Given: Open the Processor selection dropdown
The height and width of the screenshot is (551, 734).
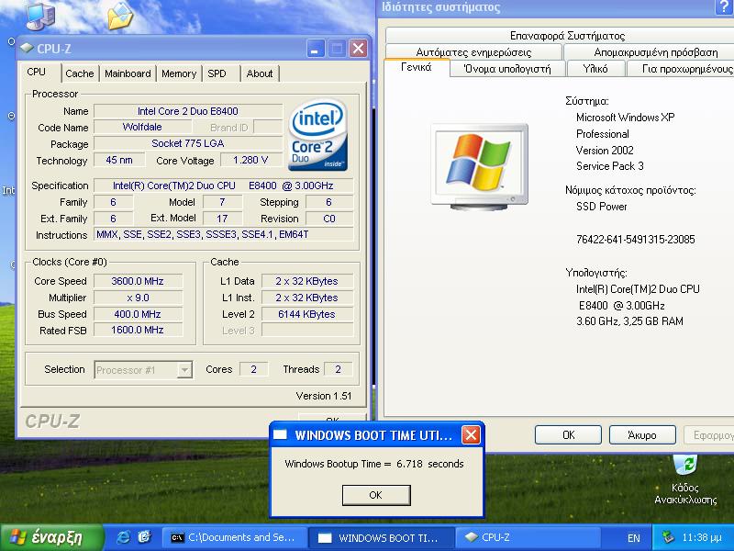Looking at the screenshot, I should click(185, 370).
